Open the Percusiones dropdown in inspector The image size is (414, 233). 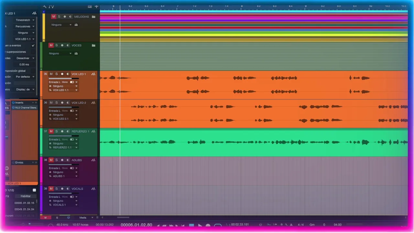[25, 27]
